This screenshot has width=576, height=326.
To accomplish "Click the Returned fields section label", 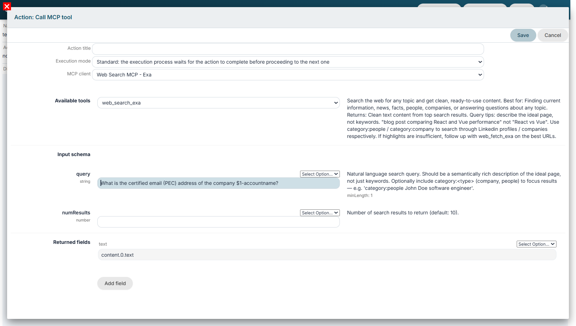I will click(72, 242).
